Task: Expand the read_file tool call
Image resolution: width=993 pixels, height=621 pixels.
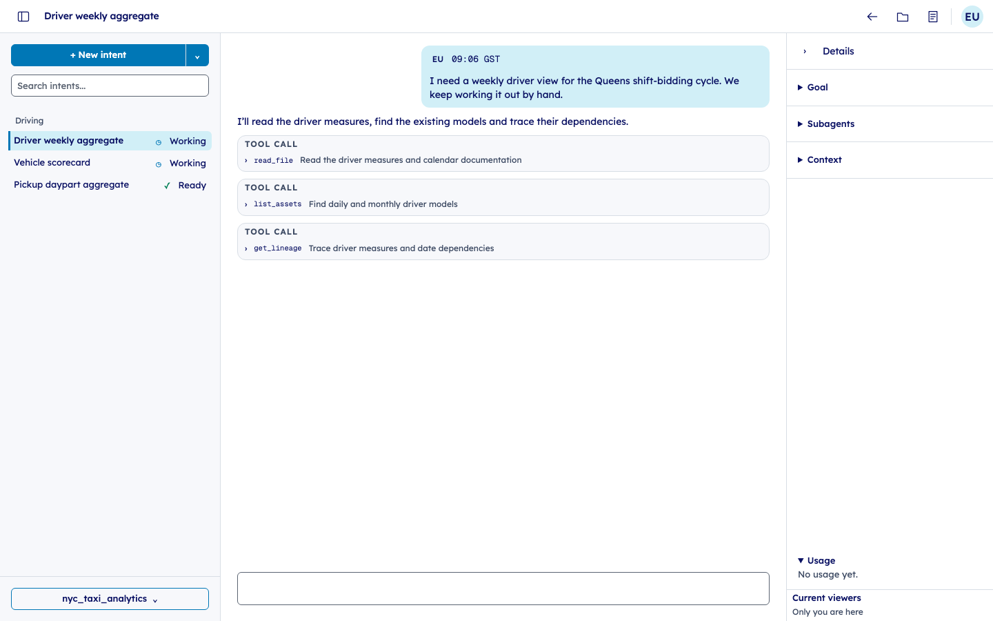Action: [503, 160]
